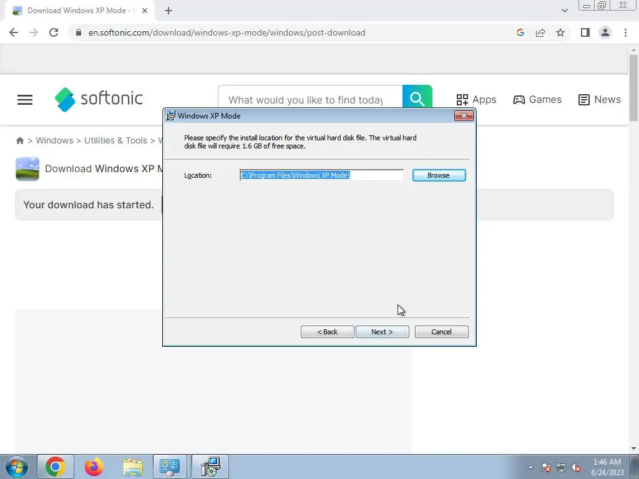Toggle the Chrome side panel
Screen dimensions: 639x479
pos(585,32)
